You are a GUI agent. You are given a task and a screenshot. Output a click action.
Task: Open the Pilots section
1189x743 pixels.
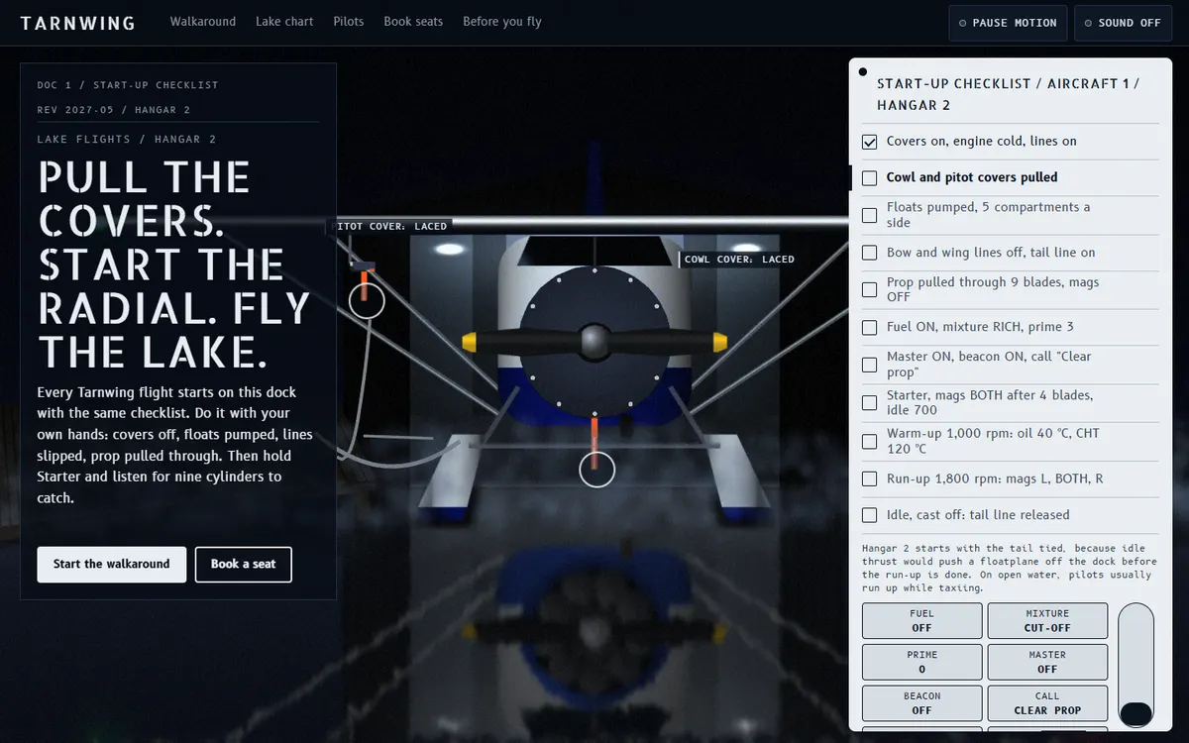tap(349, 21)
